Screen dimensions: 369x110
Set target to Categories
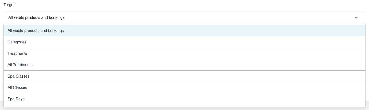coord(185,42)
